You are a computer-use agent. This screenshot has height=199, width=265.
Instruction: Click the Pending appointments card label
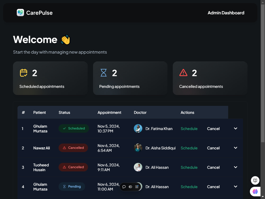click(x=119, y=86)
